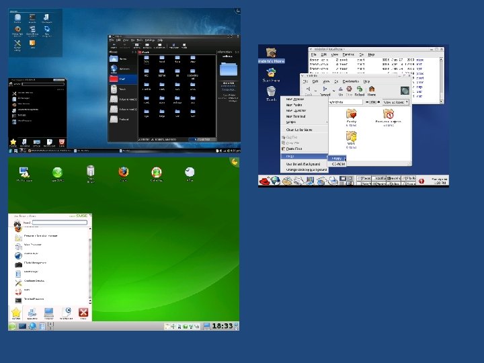Switch to Leave tab in dark KDE menu
Screen dimensions: 484x363
click(62, 143)
